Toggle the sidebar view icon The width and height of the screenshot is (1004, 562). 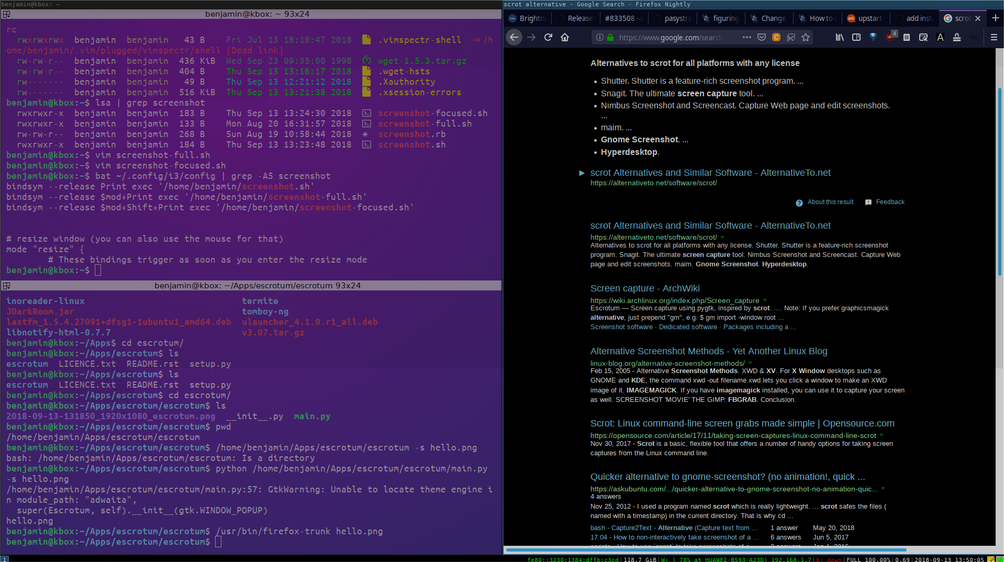click(x=856, y=37)
